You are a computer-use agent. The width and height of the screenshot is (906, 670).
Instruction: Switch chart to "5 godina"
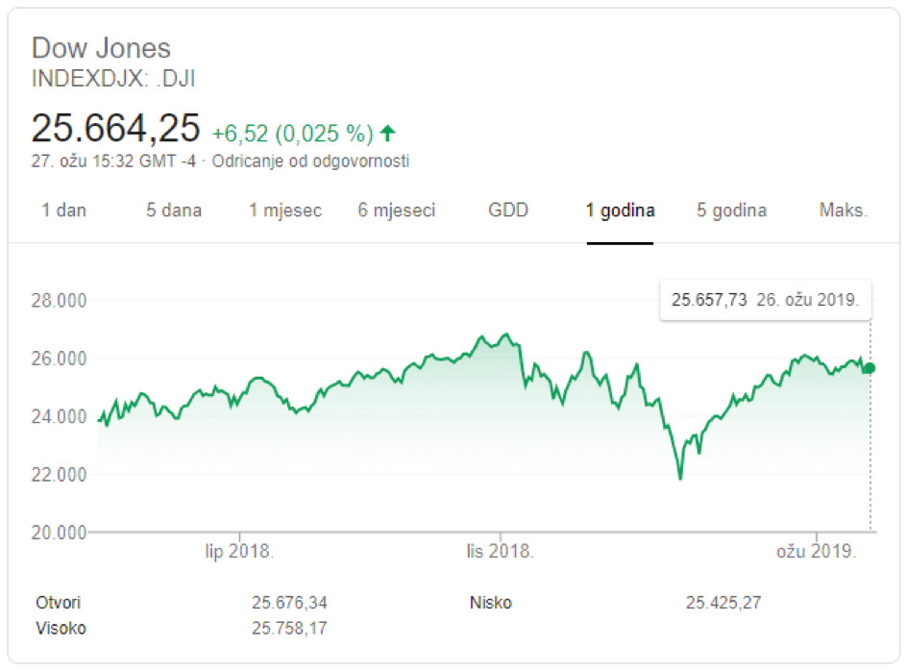(x=731, y=211)
